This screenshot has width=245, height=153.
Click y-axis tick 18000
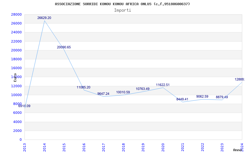point(16,59)
